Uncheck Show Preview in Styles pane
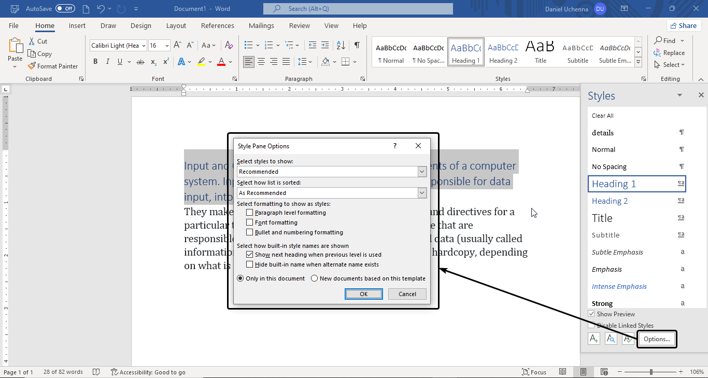Screen dimensions: 708x378 pos(591,314)
